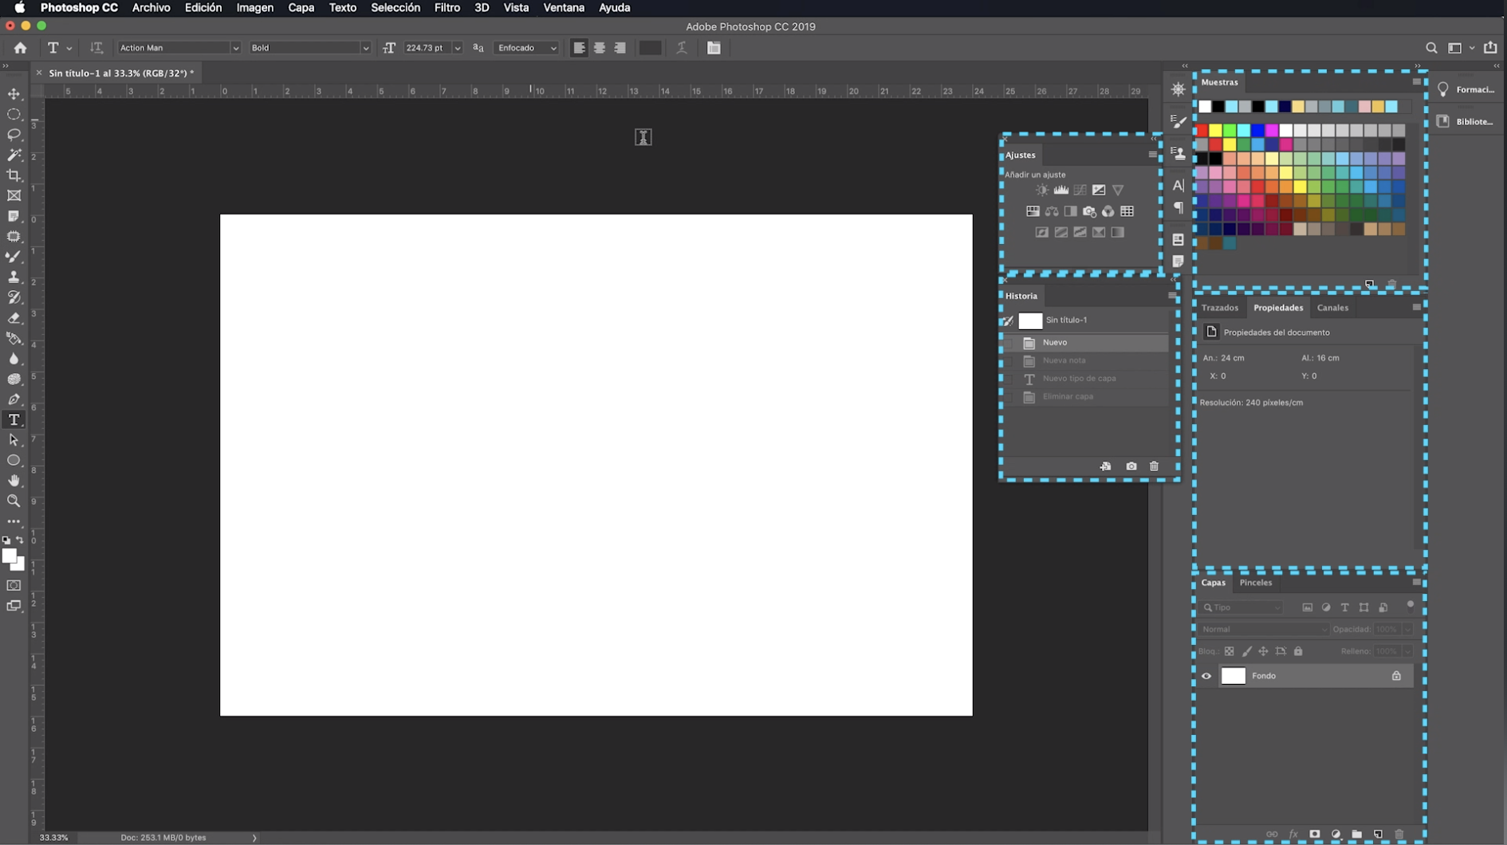1507x845 pixels.
Task: Create a new layer in Capas panel
Action: tap(1378, 835)
